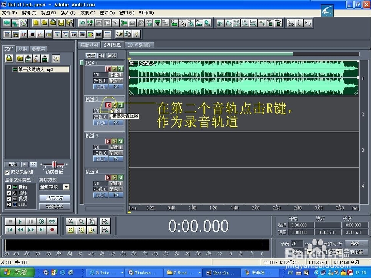Uncheck the 跟随录制期 checkbox
This screenshot has height=278, width=371.
pyautogui.click(x=7, y=172)
